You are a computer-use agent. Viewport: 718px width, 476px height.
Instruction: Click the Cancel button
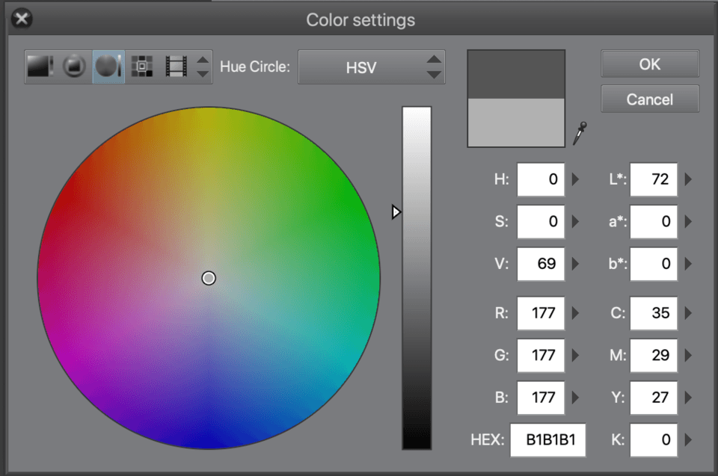tap(650, 99)
